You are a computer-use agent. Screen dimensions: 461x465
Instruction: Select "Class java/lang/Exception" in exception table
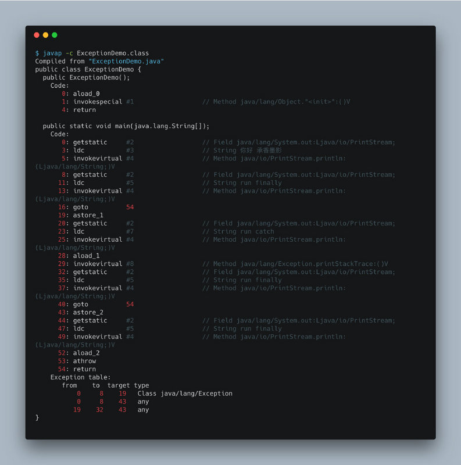coord(185,394)
